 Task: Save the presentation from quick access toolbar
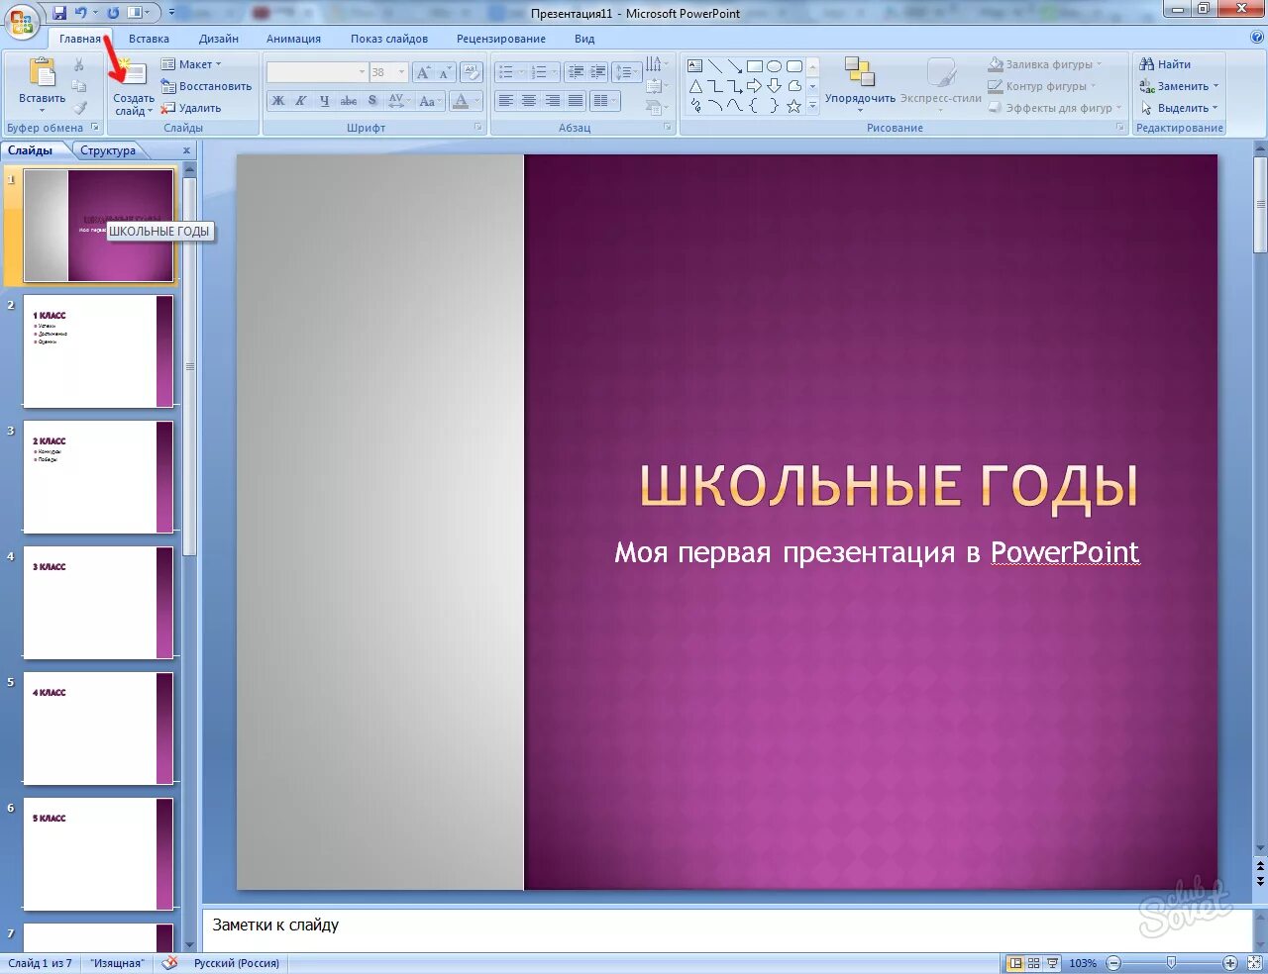[x=59, y=13]
